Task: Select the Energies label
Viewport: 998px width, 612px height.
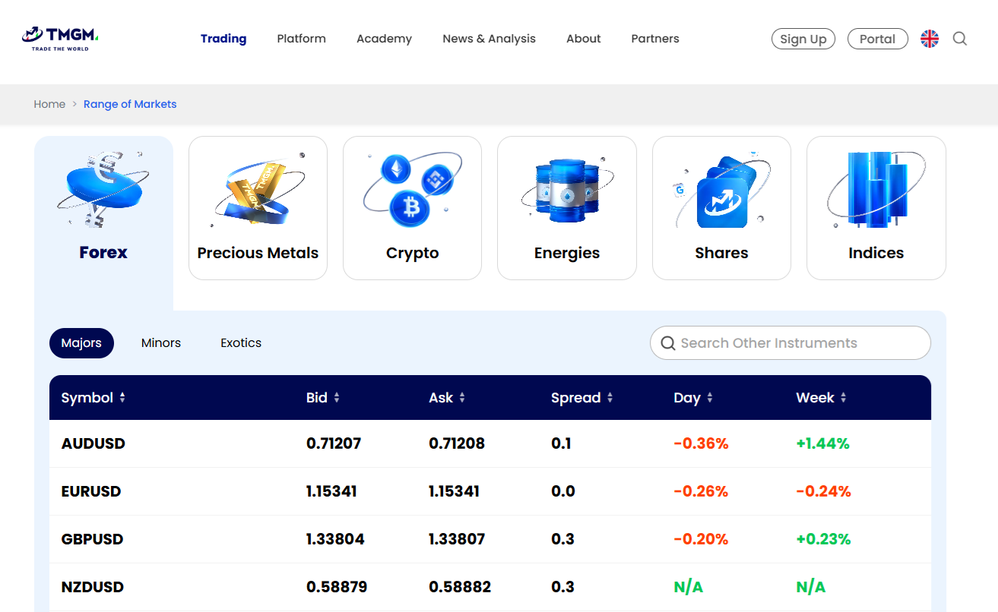Action: point(567,254)
